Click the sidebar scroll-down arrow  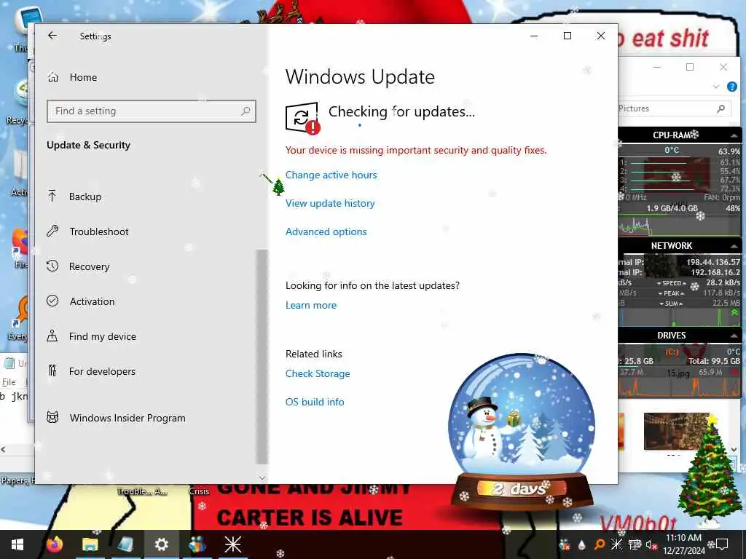tap(262, 477)
